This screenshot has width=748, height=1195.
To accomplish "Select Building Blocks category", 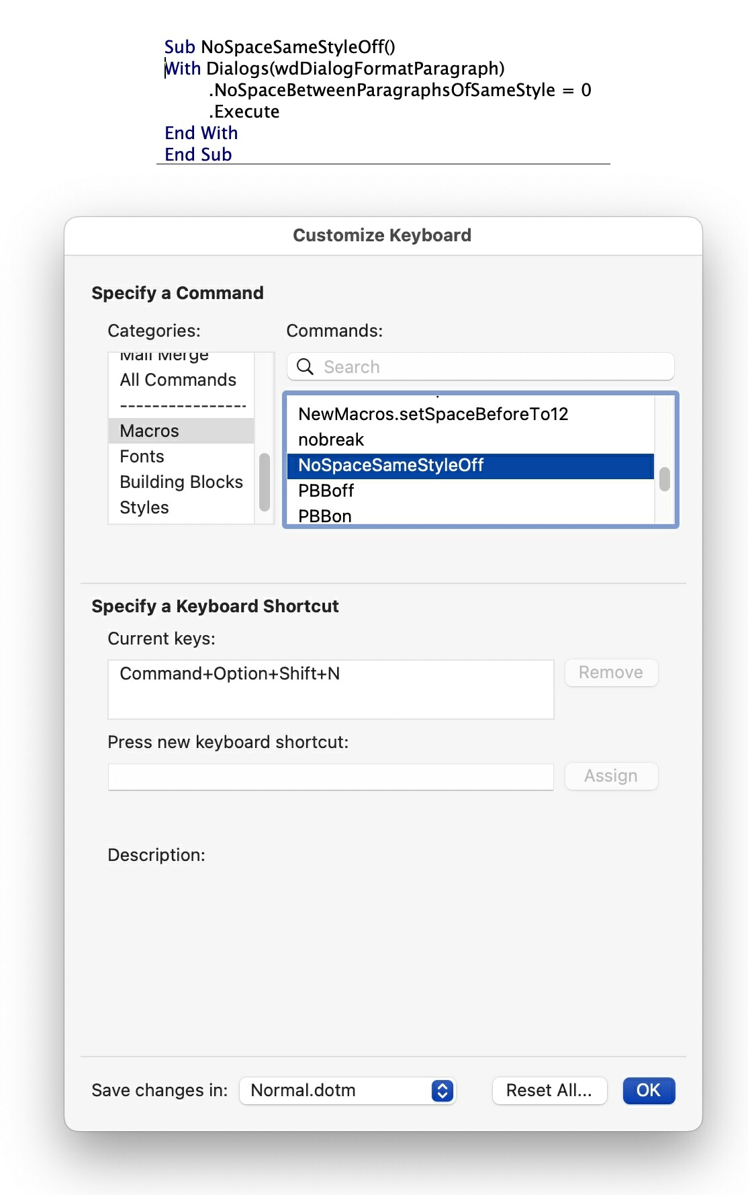I will [181, 482].
